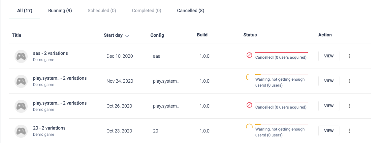Open three-dot menu for 20 - 2 variations
The width and height of the screenshot is (379, 143).
click(349, 131)
